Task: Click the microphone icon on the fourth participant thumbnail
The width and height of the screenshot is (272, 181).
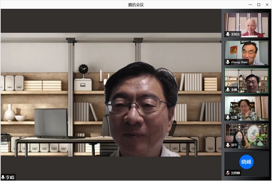Action: click(x=228, y=117)
